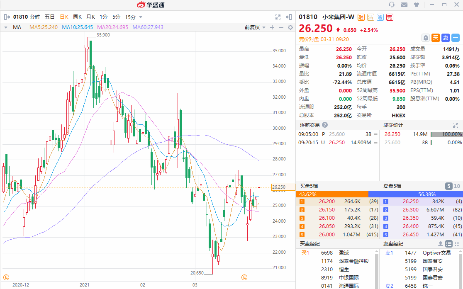Click the 100.00% volume bar at 26.250
463x289 pixels.
click(x=446, y=134)
